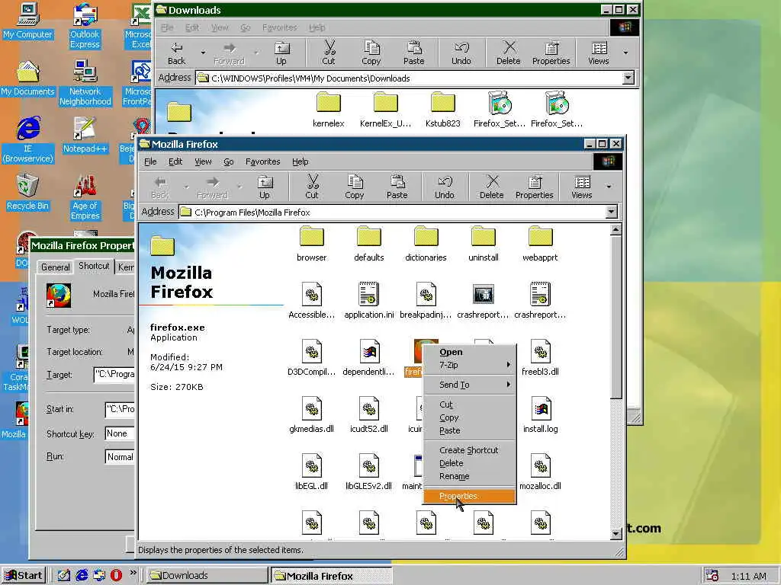Expand the Views dropdown arrow in Mozilla Firefox window
This screenshot has height=585, width=781.
tap(609, 187)
